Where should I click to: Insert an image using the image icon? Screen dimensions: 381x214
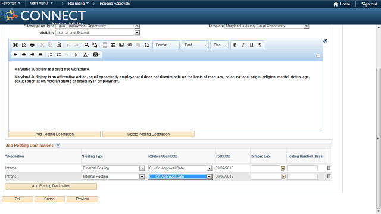point(121,45)
